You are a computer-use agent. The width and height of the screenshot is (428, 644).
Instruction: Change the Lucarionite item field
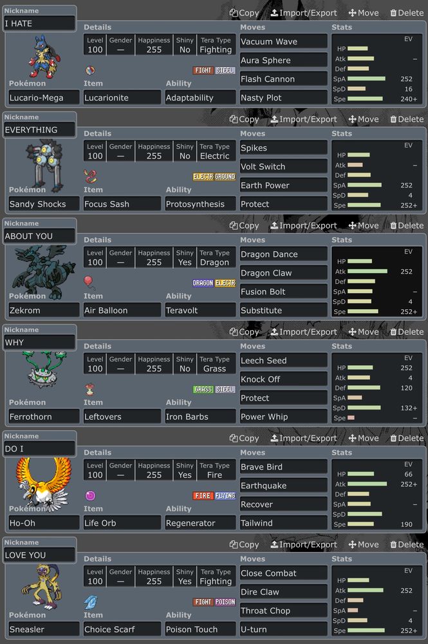point(122,98)
